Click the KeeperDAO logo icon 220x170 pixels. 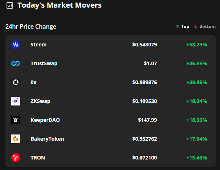16,120
